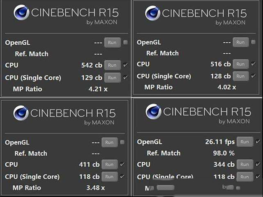The image size is (263, 197).
Task: Run Single Core test in the 344 cb panel
Action: pos(245,177)
